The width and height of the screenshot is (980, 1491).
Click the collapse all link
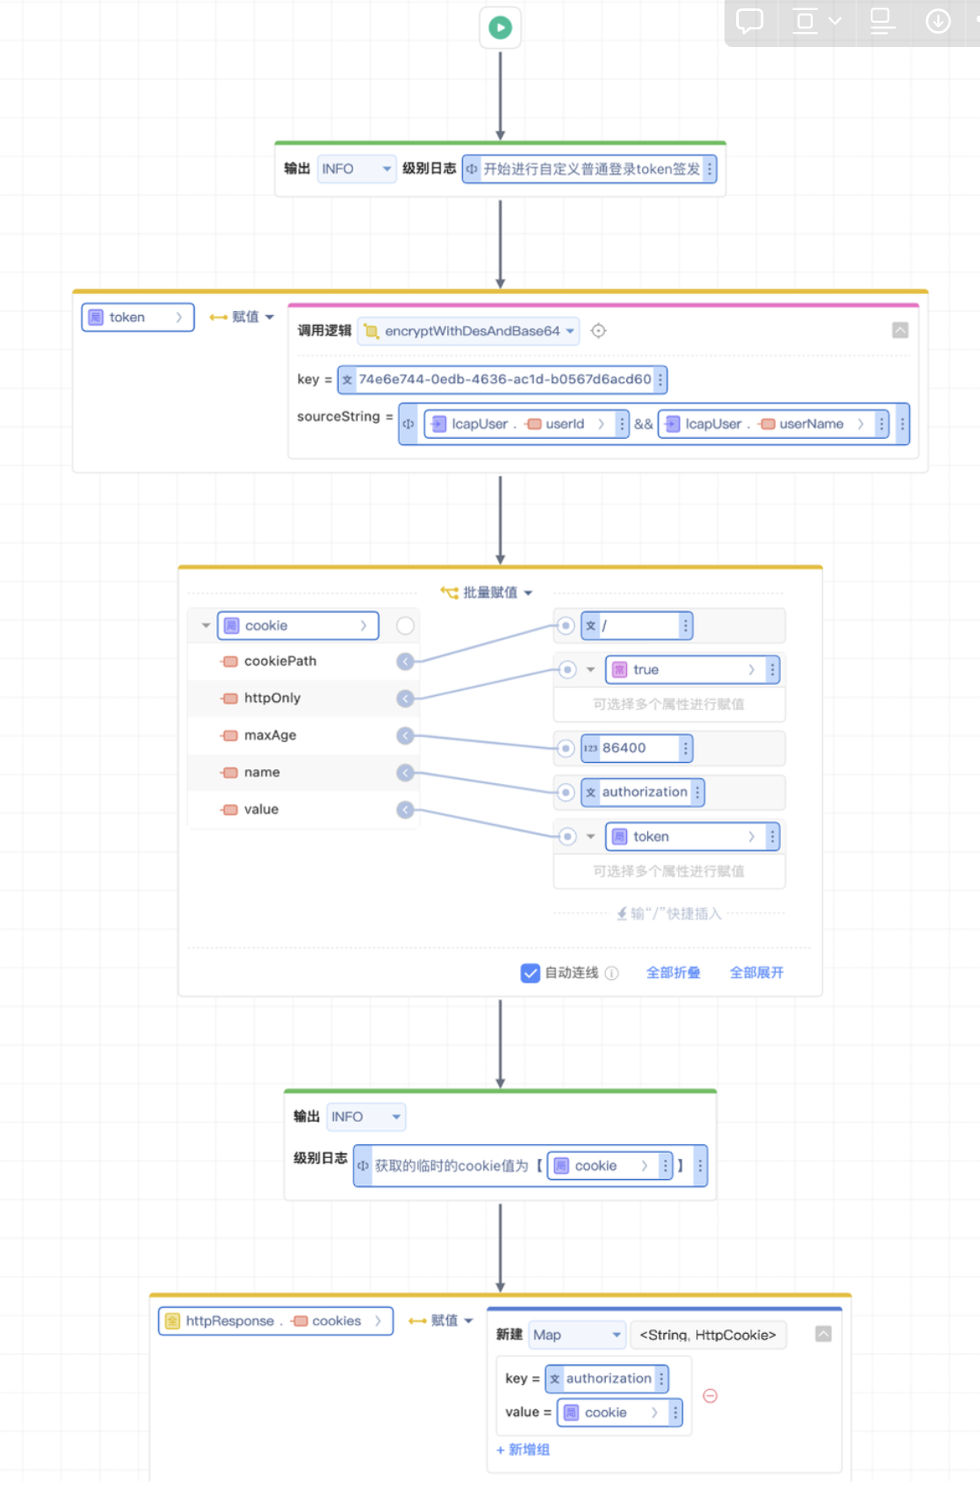673,972
